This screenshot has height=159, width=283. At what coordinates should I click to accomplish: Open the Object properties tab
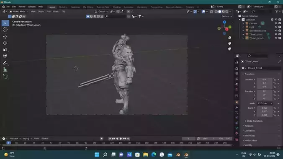[x=237, y=102]
